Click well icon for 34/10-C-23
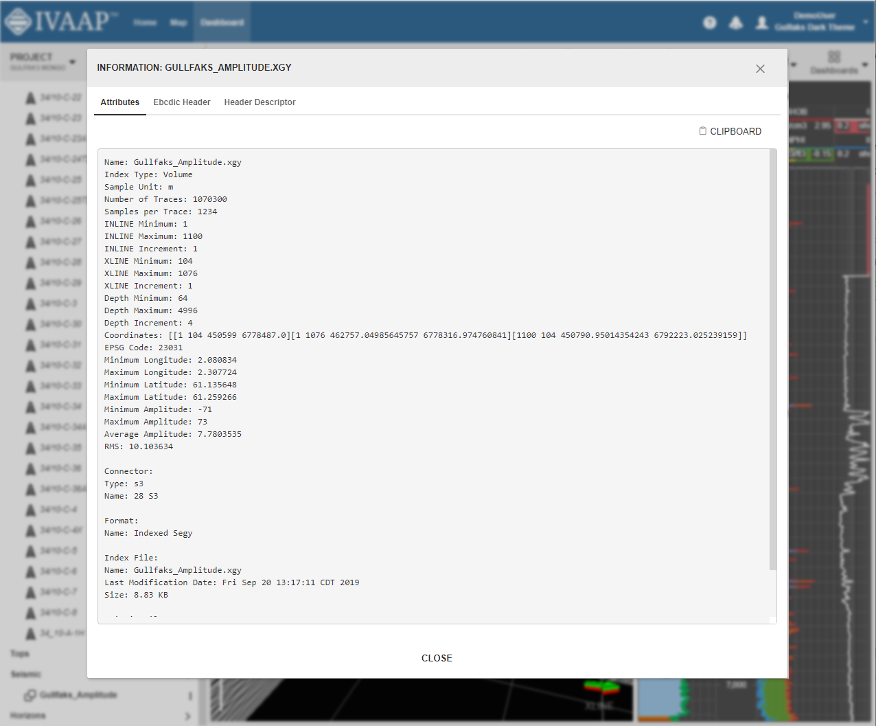This screenshot has height=726, width=876. click(x=30, y=118)
